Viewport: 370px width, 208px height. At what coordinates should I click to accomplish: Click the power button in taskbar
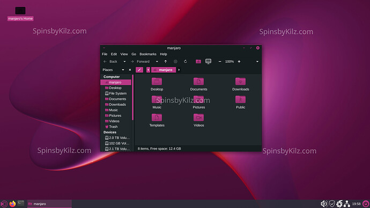tap(366, 204)
